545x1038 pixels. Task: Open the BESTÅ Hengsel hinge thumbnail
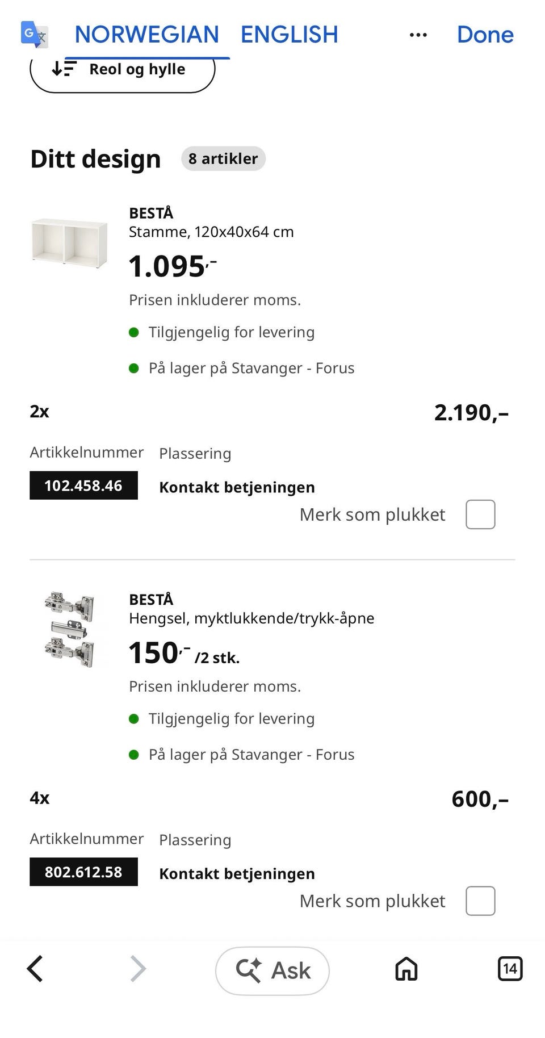tap(69, 629)
